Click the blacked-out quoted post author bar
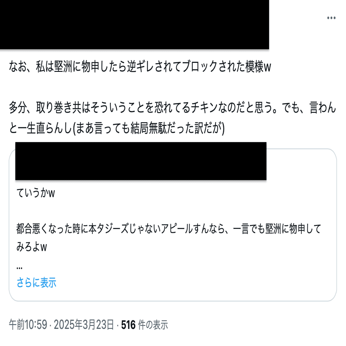 coord(141,161)
